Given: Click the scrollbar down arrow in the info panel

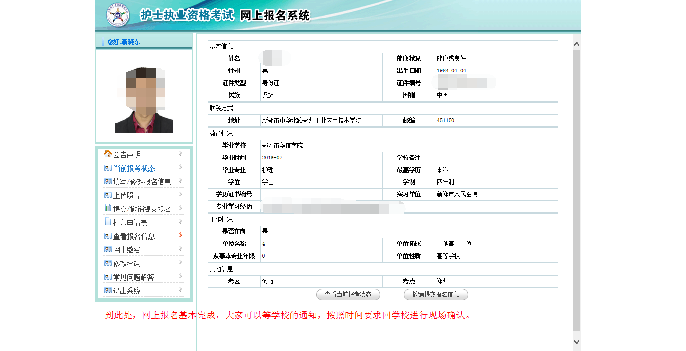Looking at the screenshot, I should [577, 342].
